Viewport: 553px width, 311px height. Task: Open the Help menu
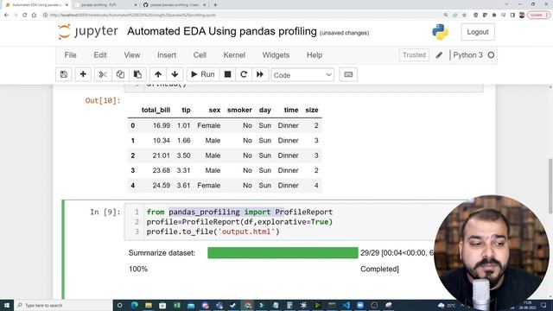click(x=315, y=55)
